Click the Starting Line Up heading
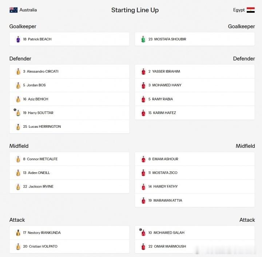 point(135,10)
